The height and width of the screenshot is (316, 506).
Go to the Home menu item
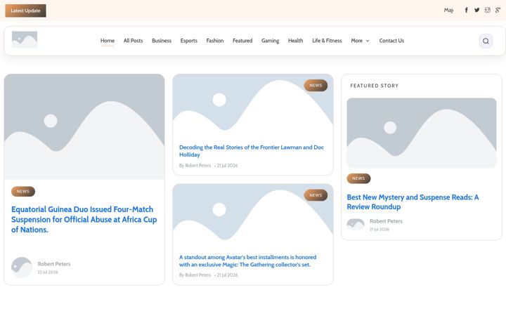click(108, 41)
